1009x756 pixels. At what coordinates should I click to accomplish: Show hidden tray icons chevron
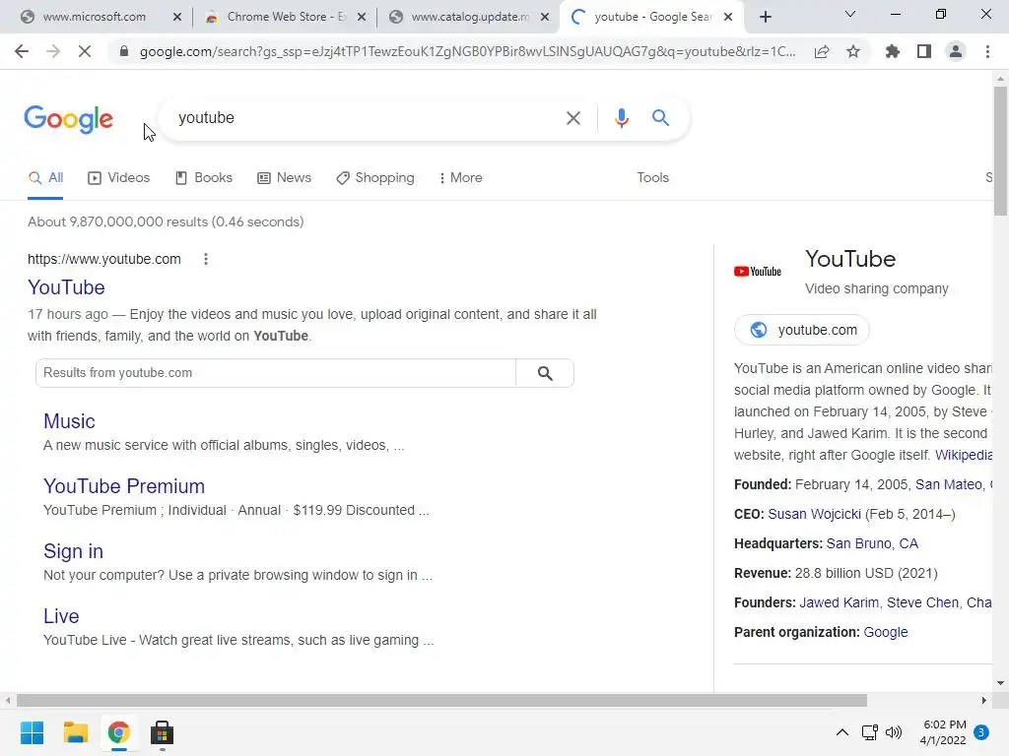point(841,732)
